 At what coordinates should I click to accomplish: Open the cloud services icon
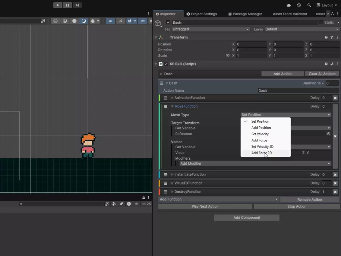[289, 5]
